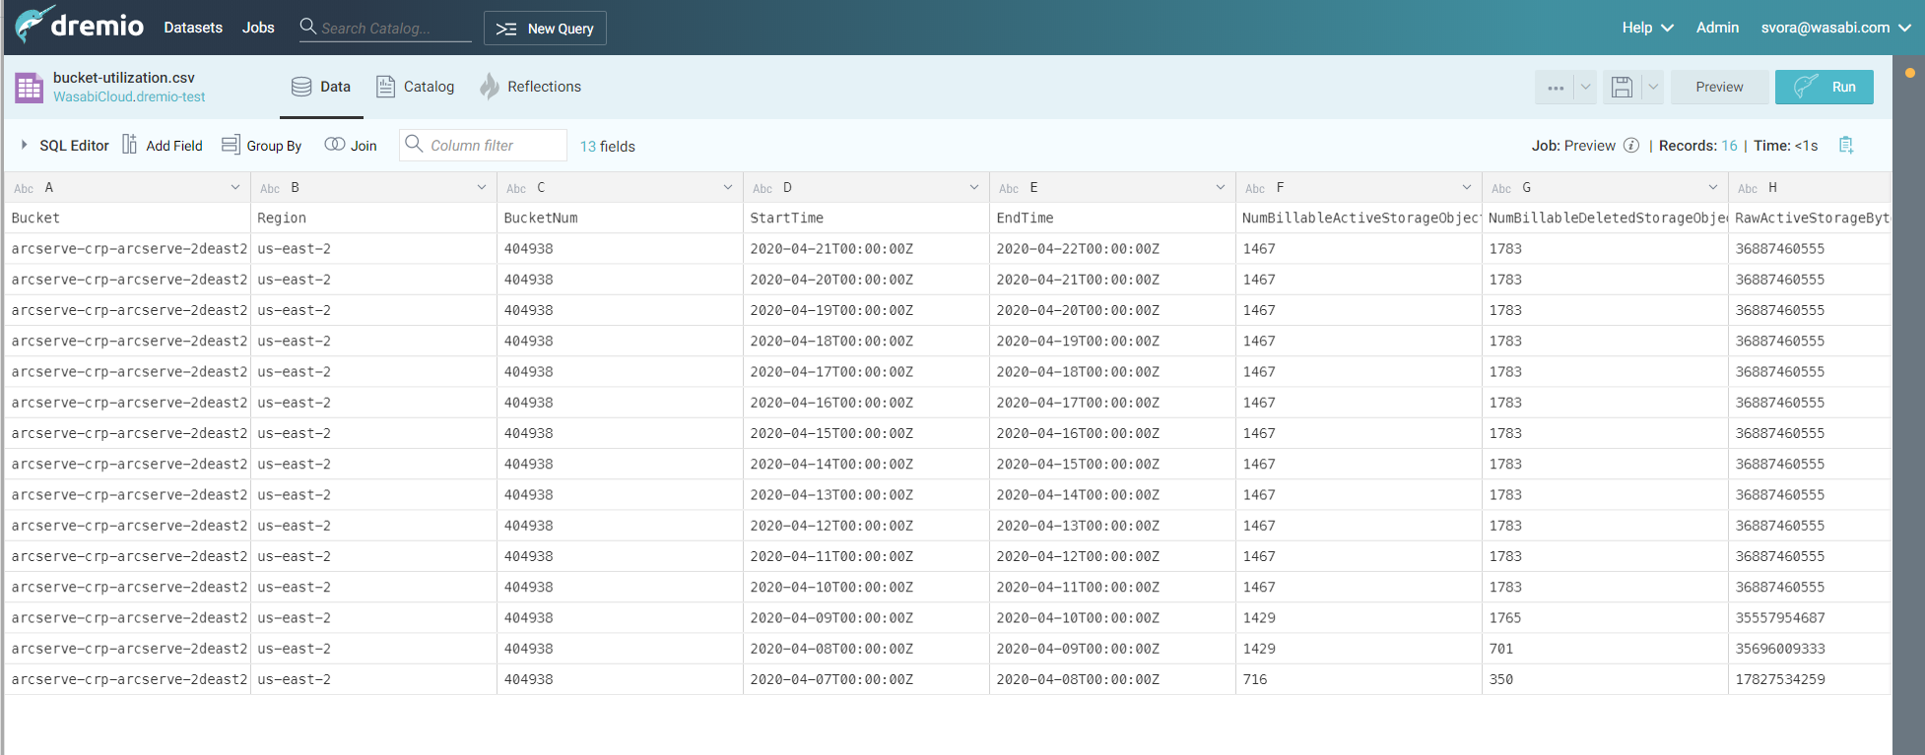The image size is (1925, 755).
Task: Open column A dropdown menu
Action: coord(235,187)
